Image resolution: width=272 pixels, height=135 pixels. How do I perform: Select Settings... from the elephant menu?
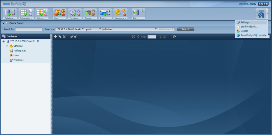click(x=252, y=22)
